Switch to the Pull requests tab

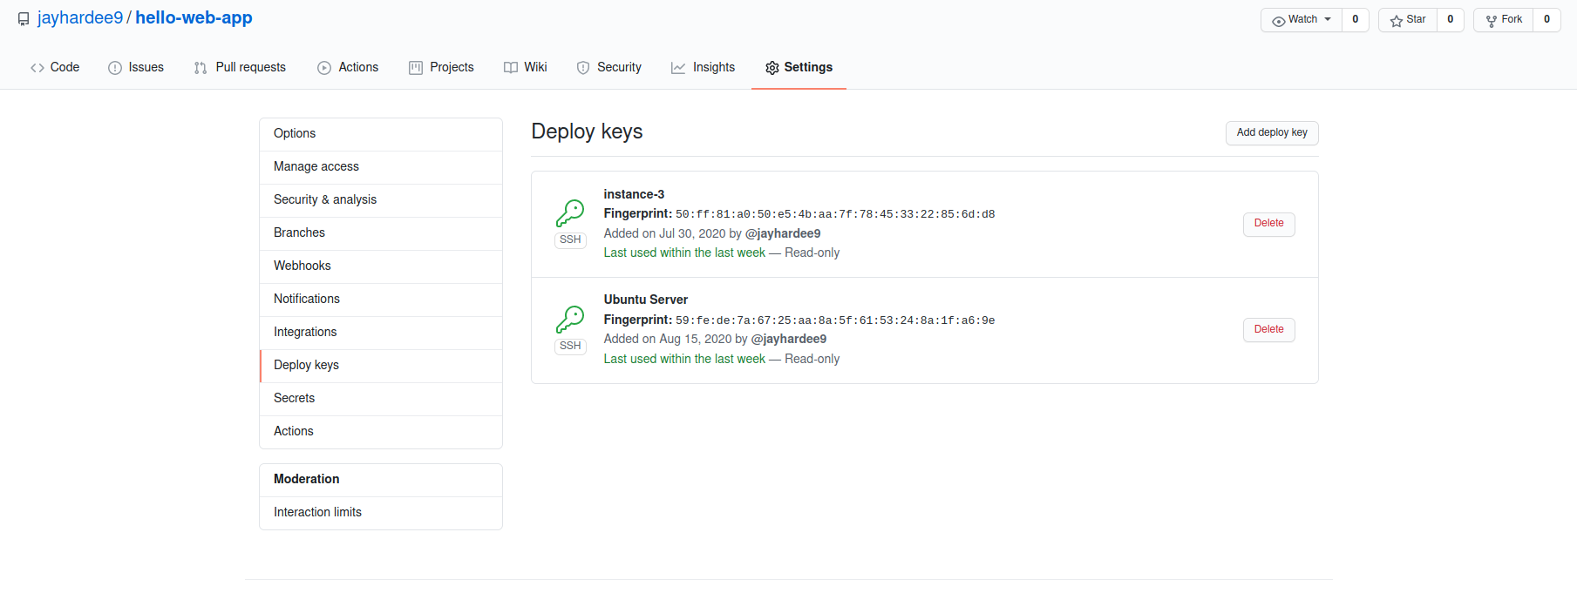pyautogui.click(x=240, y=68)
